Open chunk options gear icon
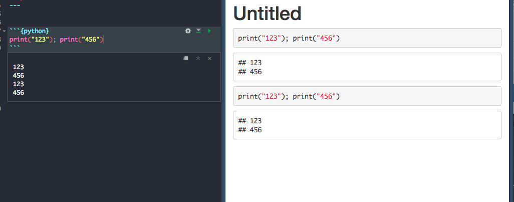Image resolution: width=514 pixels, height=202 pixels. tap(188, 31)
